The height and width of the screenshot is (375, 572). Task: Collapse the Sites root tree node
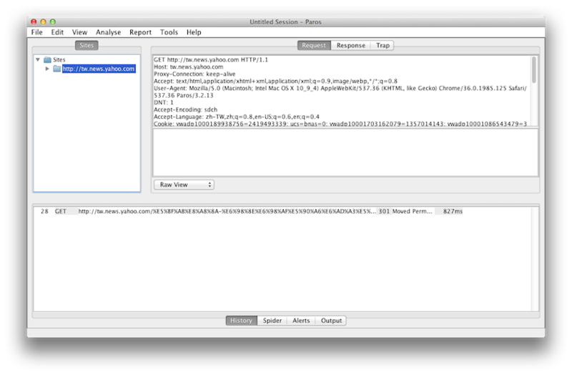[x=38, y=59]
